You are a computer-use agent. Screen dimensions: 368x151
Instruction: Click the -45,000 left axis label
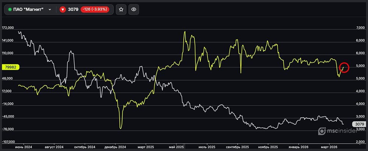pyautogui.click(x=7, y=117)
